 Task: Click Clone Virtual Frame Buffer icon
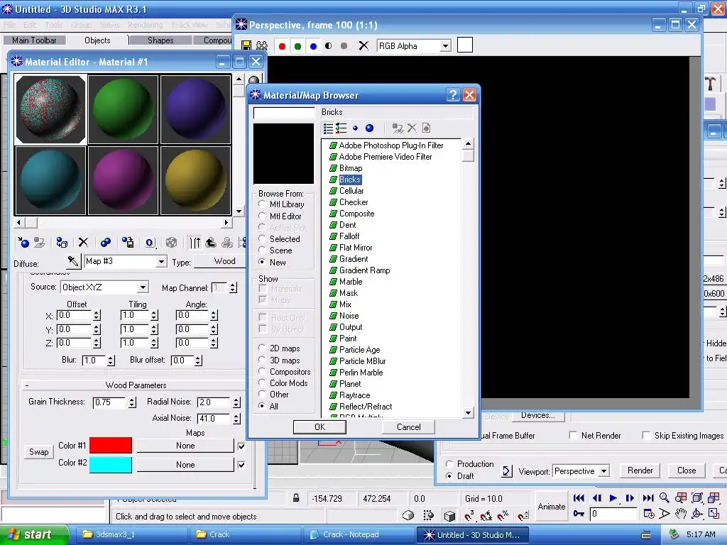pos(262,45)
